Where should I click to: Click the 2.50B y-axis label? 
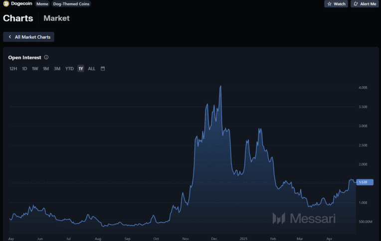coord(363,145)
